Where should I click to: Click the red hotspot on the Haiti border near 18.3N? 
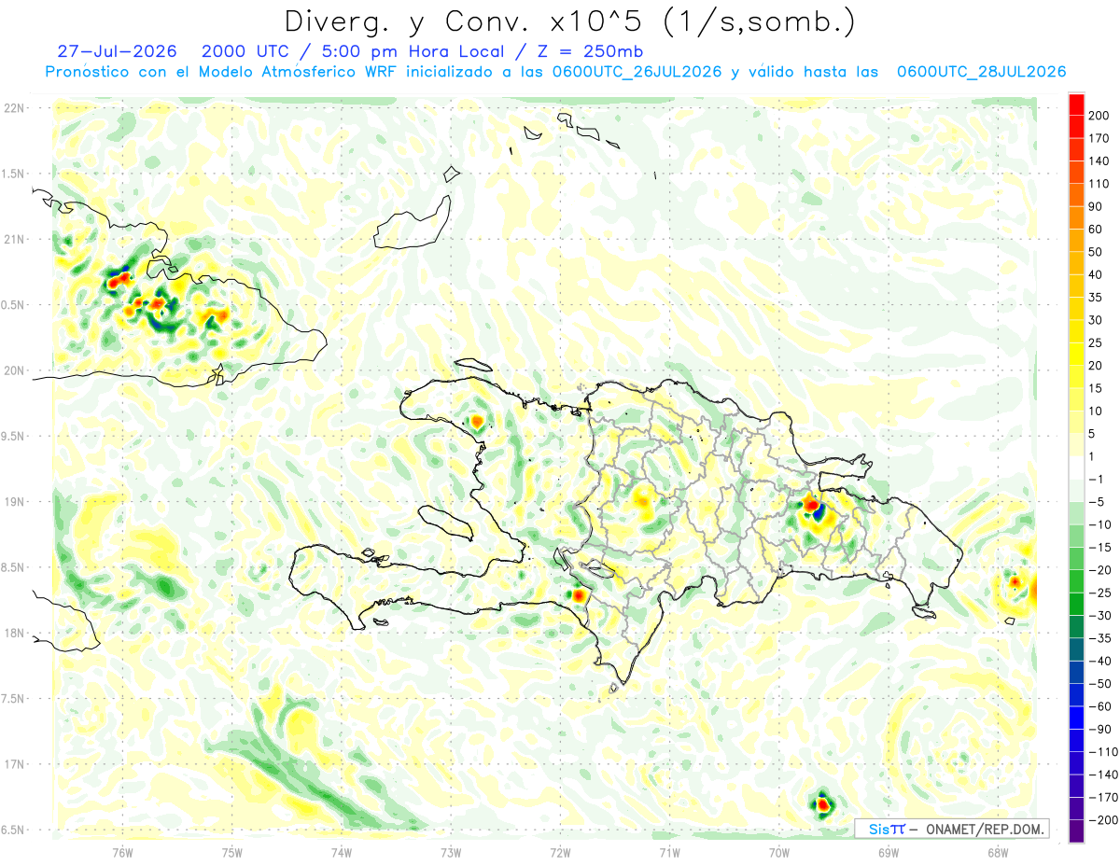pyautogui.click(x=579, y=594)
